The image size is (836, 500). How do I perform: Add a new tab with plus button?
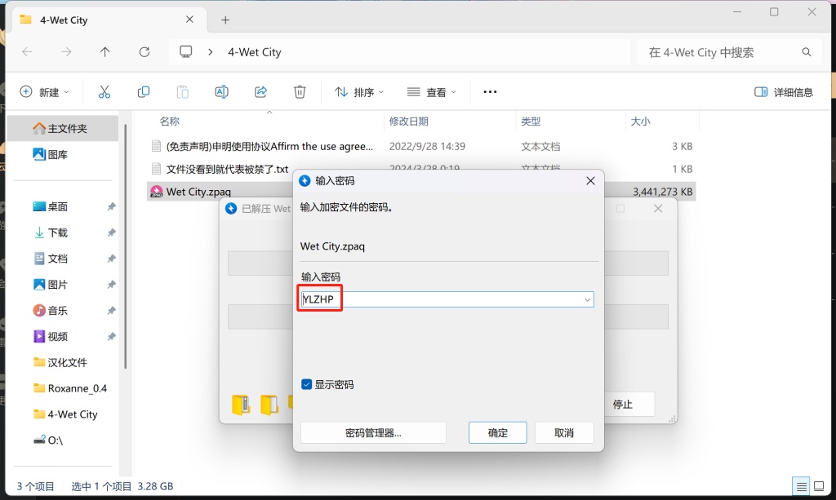click(x=225, y=20)
